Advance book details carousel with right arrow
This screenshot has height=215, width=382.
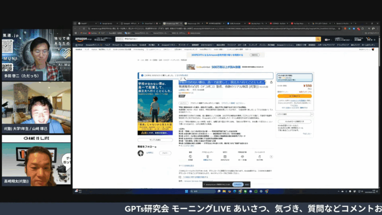click(271, 157)
